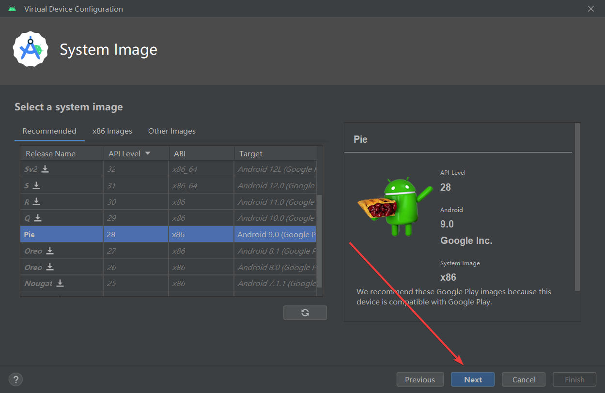Viewport: 605px width, 393px height.
Task: Download the S API 31 image
Action: tap(36, 185)
